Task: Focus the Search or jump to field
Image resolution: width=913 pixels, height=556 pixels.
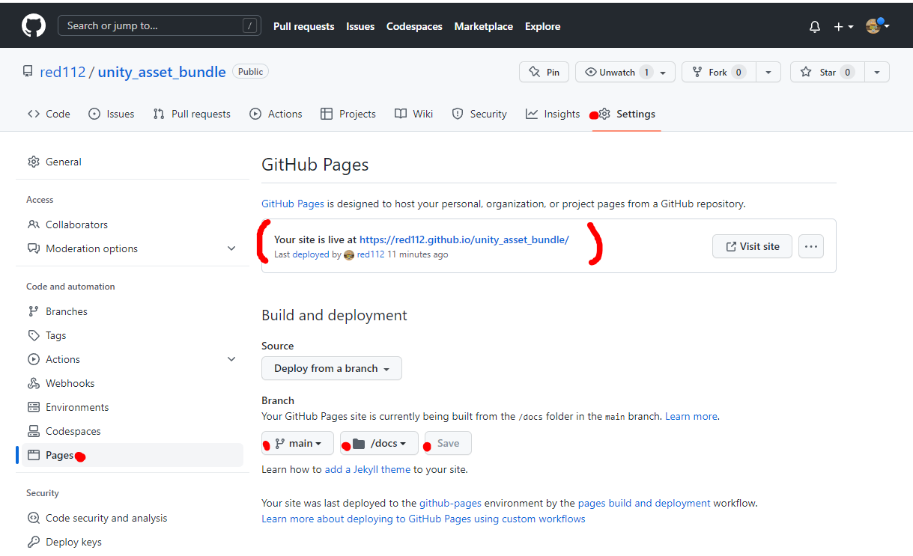Action: tap(160, 25)
